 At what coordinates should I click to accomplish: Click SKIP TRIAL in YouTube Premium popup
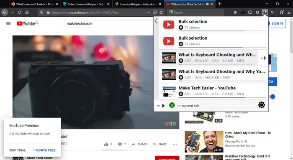pyautogui.click(x=18, y=150)
